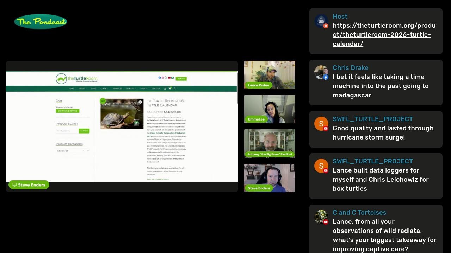Click screen-share icon on Steve Enders label
The height and width of the screenshot is (253, 451).
click(x=14, y=185)
